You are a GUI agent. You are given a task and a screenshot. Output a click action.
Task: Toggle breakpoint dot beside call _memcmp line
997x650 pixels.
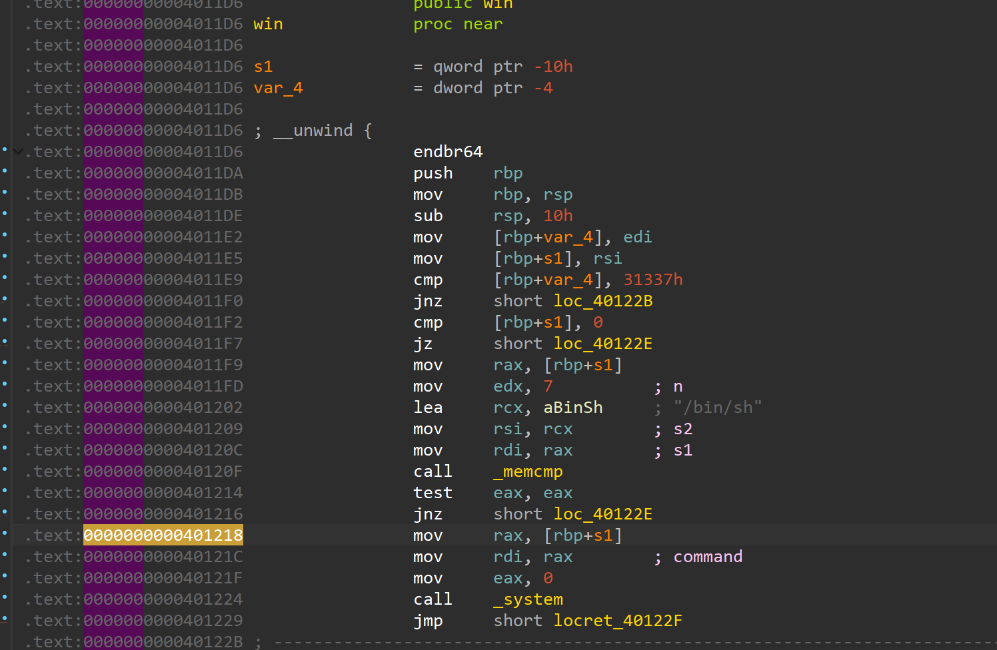(x=5, y=470)
